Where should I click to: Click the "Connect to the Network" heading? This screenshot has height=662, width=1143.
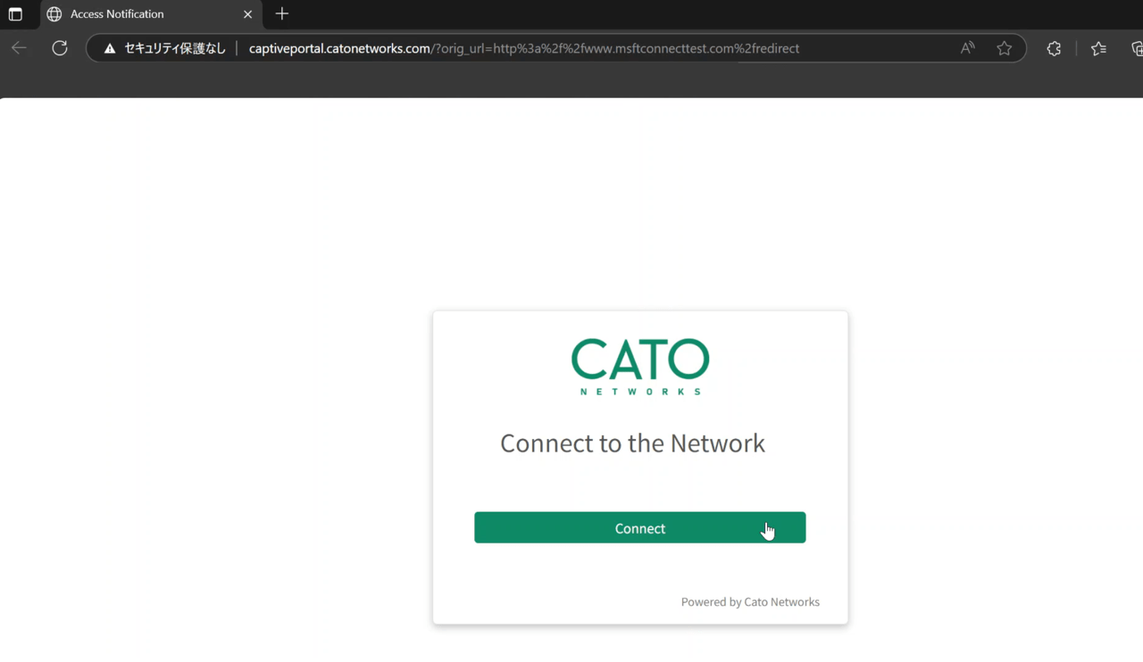click(632, 443)
